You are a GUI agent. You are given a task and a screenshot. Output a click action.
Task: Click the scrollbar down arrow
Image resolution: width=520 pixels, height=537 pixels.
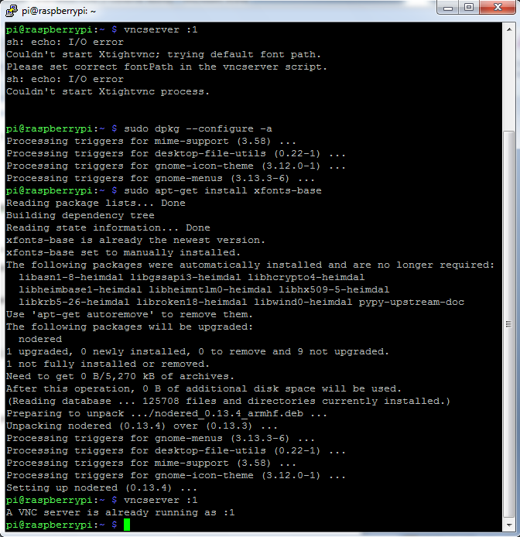pos(509,525)
